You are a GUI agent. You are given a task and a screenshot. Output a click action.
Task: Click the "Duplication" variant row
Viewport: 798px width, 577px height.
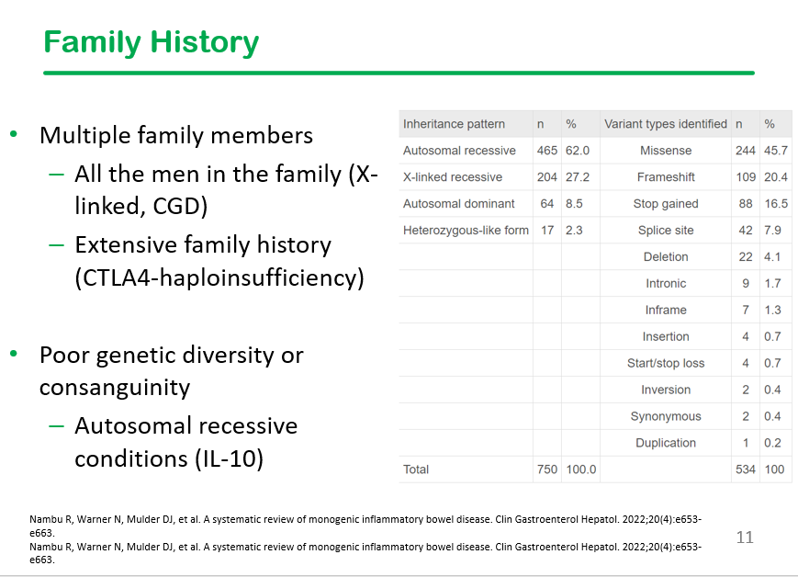coord(665,443)
